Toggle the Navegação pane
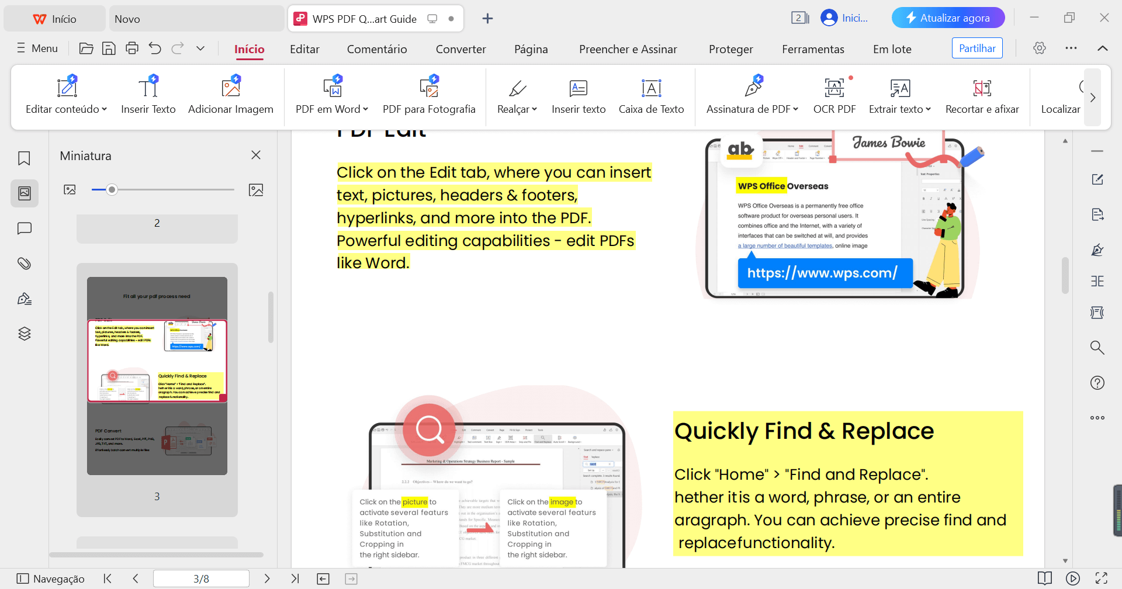 coord(50,578)
